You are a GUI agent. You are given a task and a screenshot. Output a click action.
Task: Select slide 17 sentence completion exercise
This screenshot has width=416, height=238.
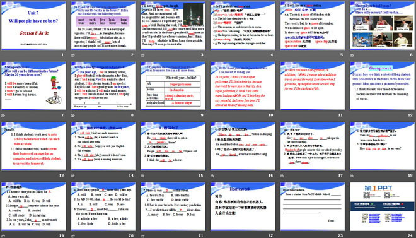point(313,146)
